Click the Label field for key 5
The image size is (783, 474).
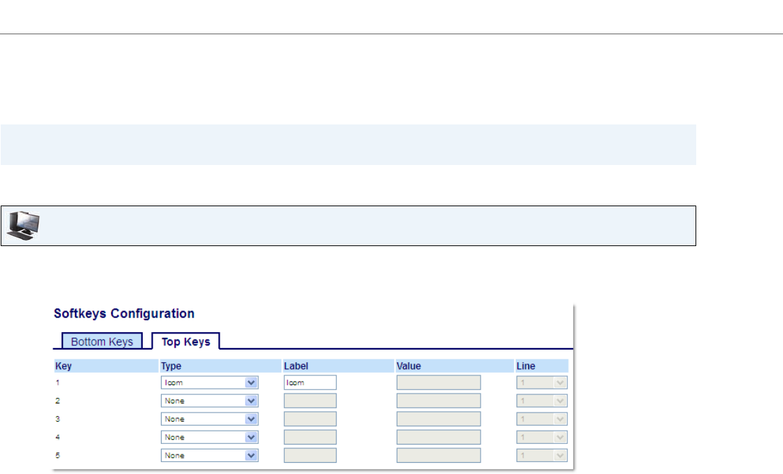point(310,456)
